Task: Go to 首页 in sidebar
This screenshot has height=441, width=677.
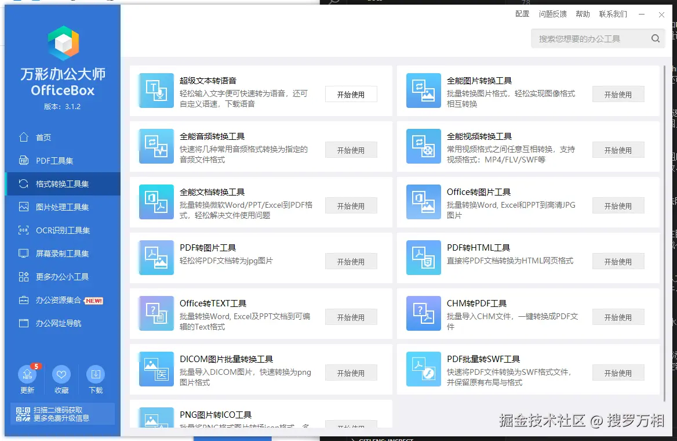Action: pos(63,137)
